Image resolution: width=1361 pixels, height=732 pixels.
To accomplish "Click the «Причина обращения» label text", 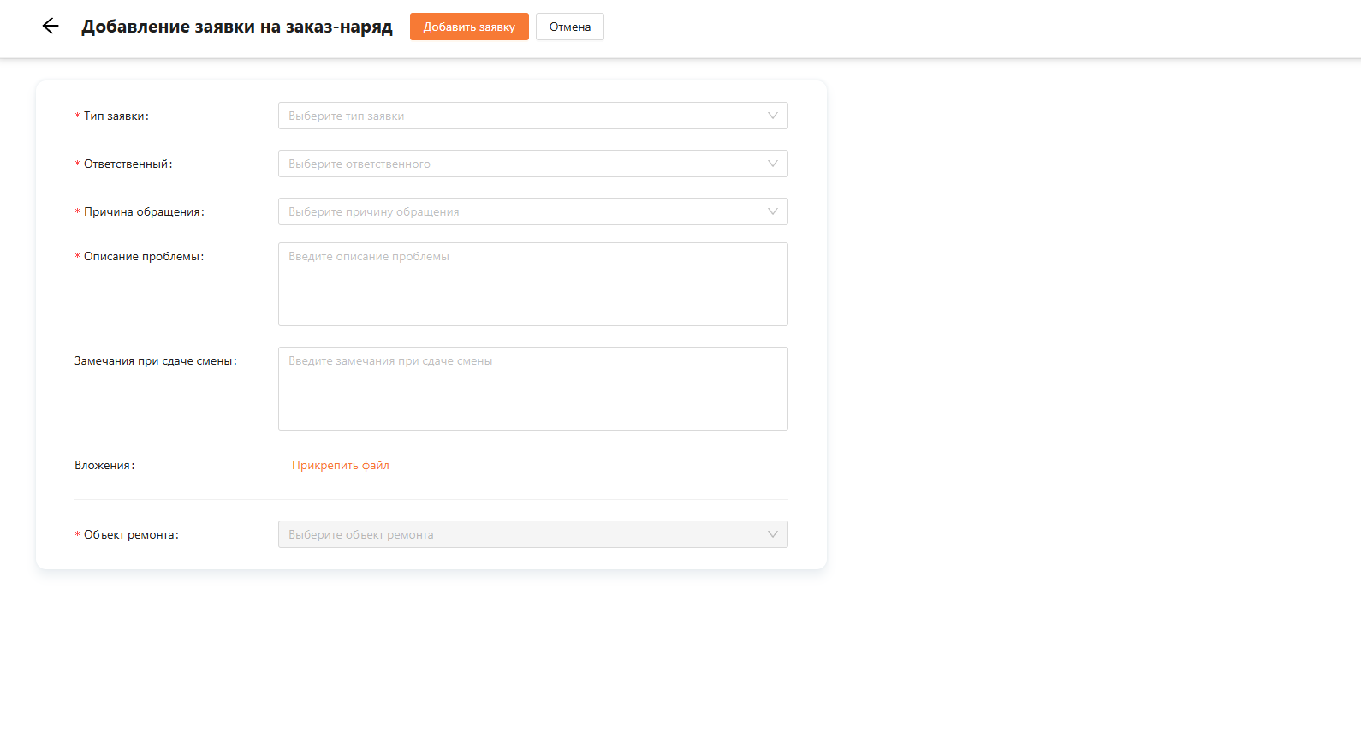I will 144,212.
